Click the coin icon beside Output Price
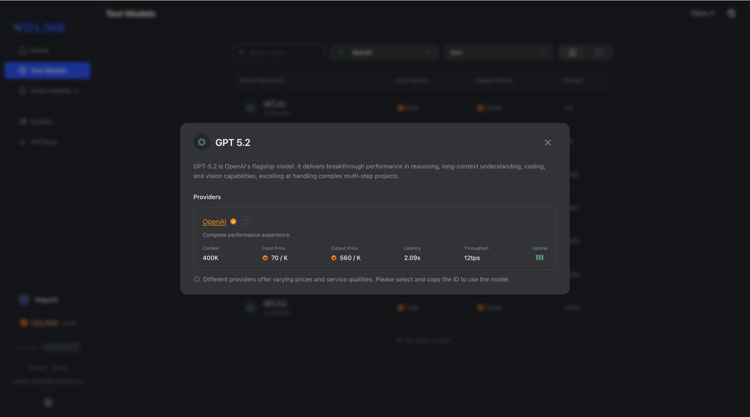This screenshot has height=417, width=750. coord(334,258)
